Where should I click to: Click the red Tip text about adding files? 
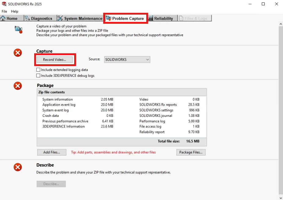[113, 152]
